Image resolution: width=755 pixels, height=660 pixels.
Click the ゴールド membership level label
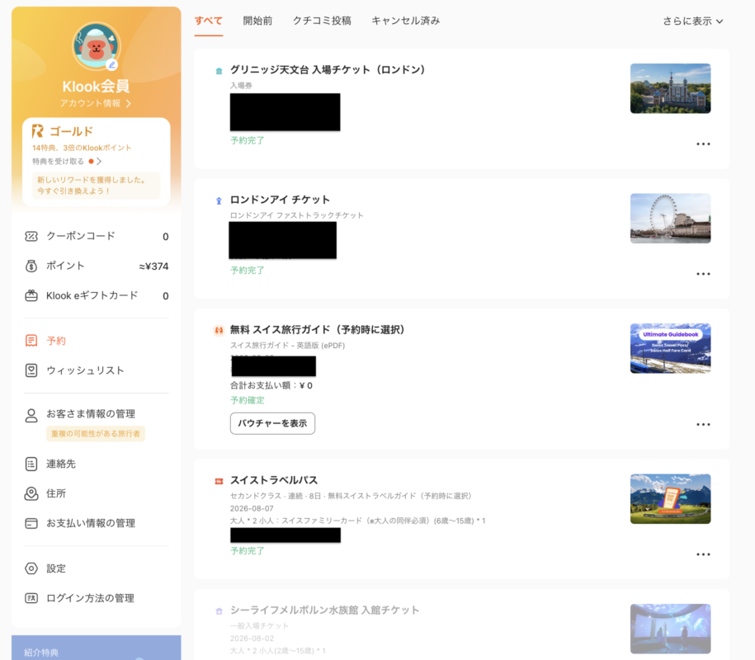click(71, 131)
